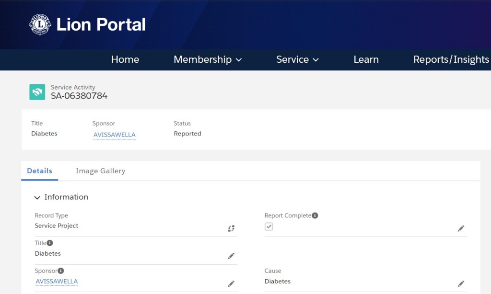Show info tooltip beside Report Complete
The width and height of the screenshot is (491, 294).
315,215
